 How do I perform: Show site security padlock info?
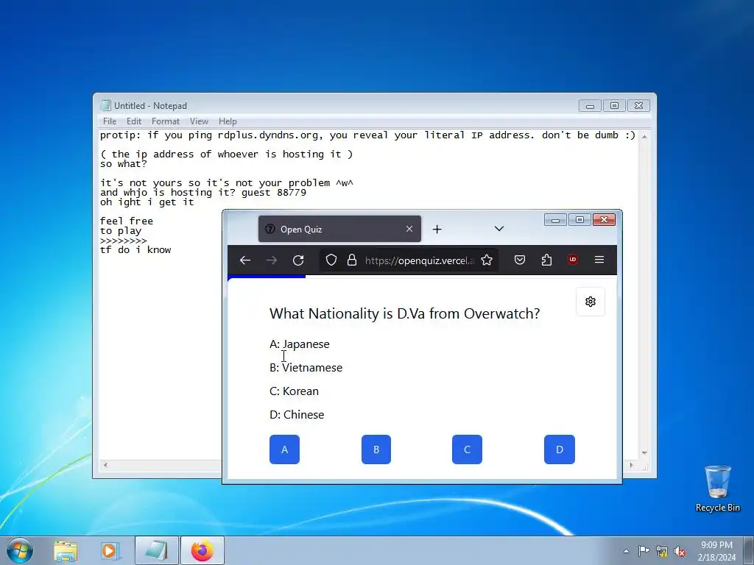pyautogui.click(x=352, y=260)
